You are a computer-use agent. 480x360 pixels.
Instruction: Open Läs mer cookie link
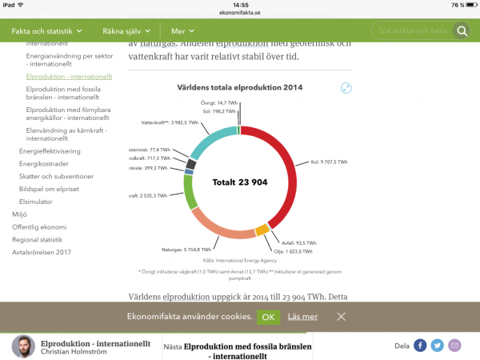tap(302, 316)
